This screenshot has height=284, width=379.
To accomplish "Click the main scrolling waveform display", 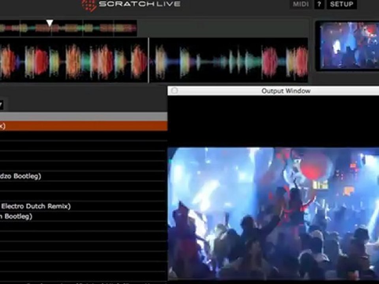I will click(154, 60).
